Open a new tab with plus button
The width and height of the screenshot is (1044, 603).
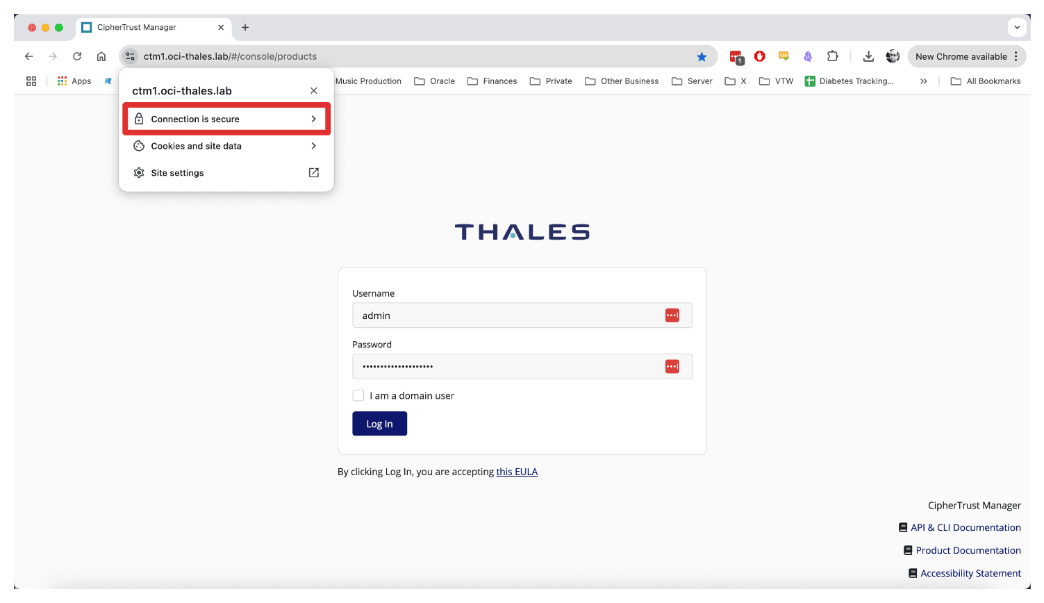pyautogui.click(x=245, y=27)
